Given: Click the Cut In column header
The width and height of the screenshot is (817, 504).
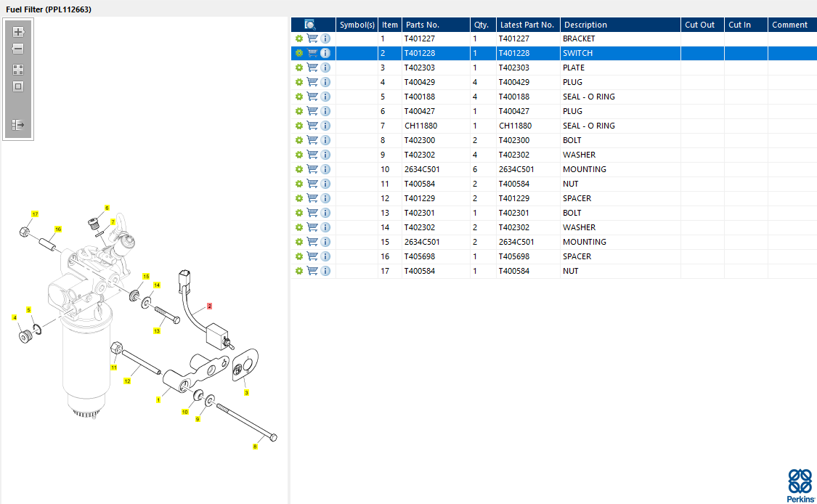Looking at the screenshot, I should [746, 25].
